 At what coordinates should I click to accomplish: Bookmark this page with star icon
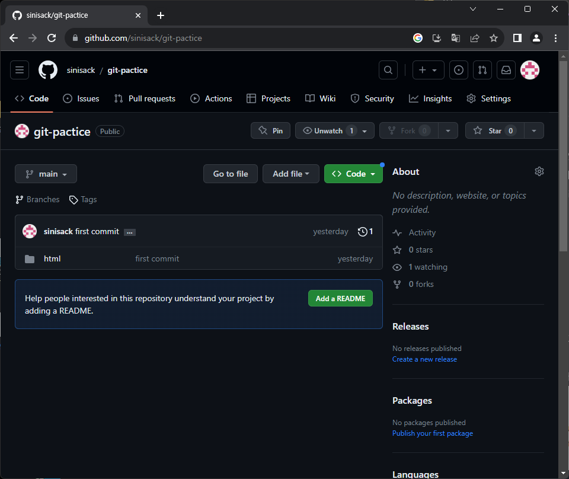(x=494, y=38)
